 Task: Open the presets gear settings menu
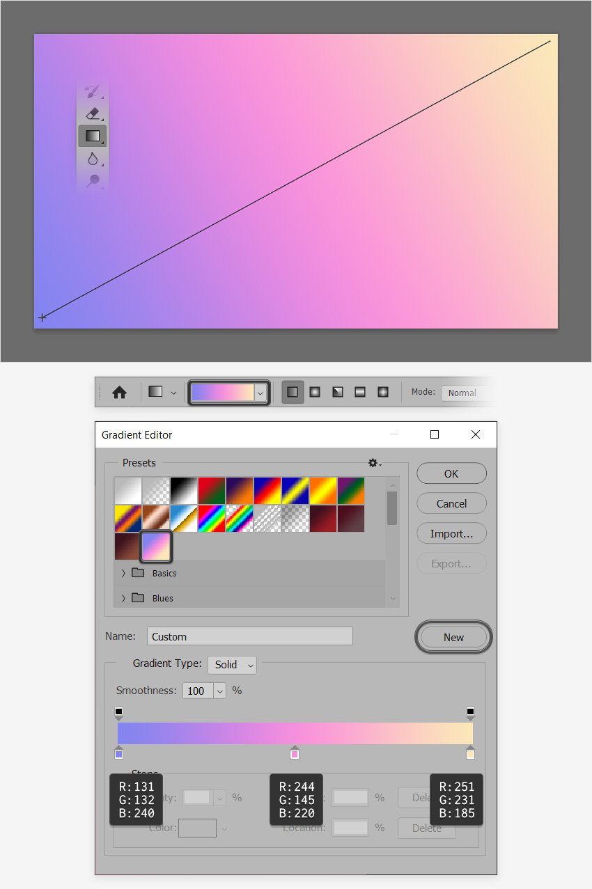point(375,463)
